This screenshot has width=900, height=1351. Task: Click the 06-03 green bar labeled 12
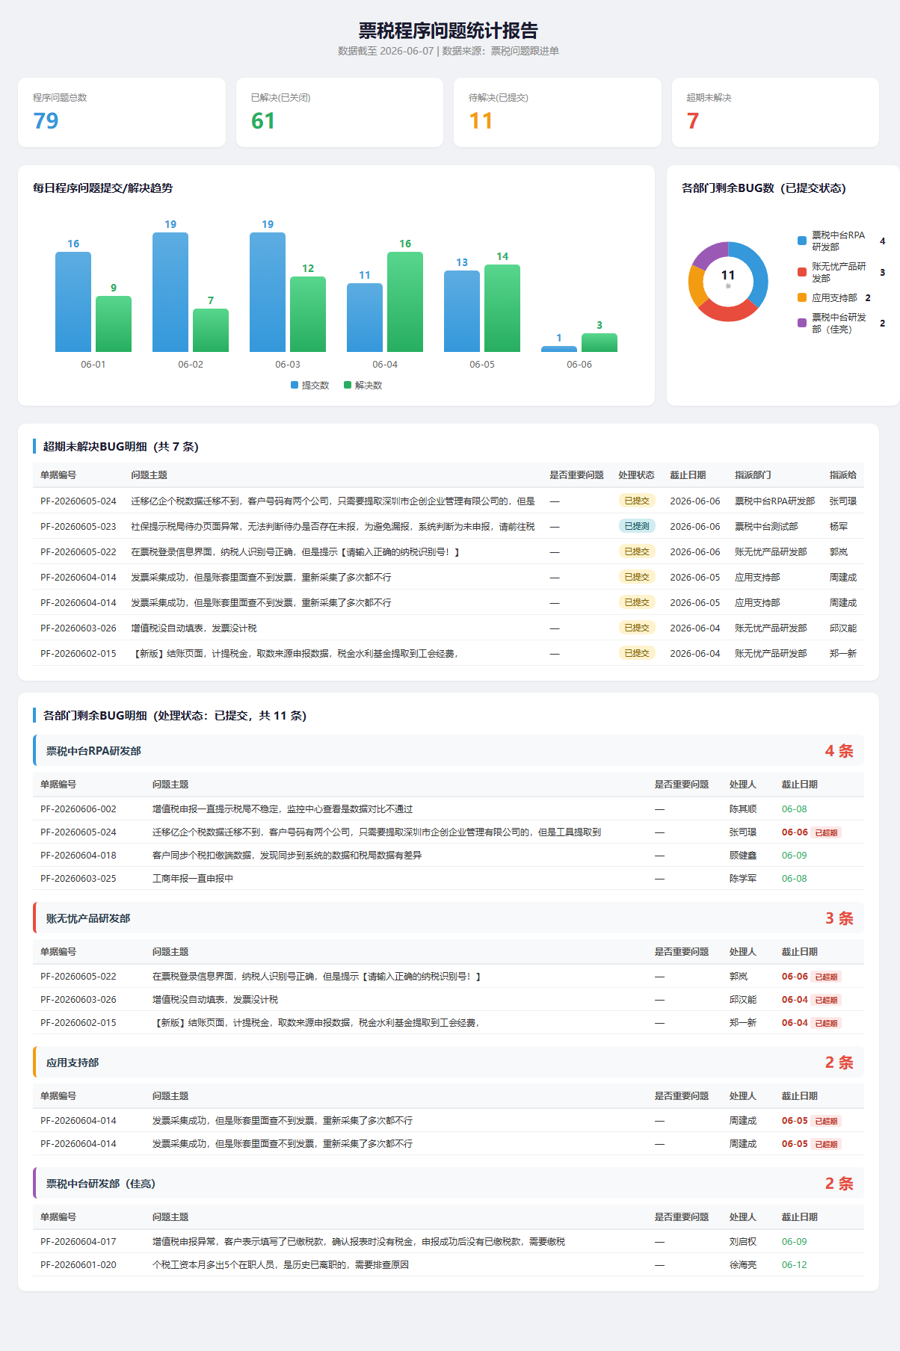click(x=308, y=314)
